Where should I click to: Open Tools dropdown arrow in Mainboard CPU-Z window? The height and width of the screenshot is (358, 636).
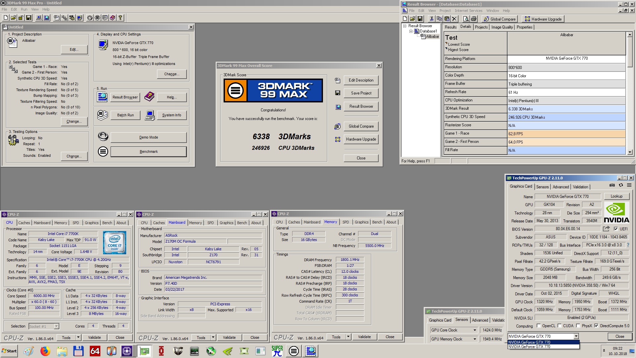(213, 337)
